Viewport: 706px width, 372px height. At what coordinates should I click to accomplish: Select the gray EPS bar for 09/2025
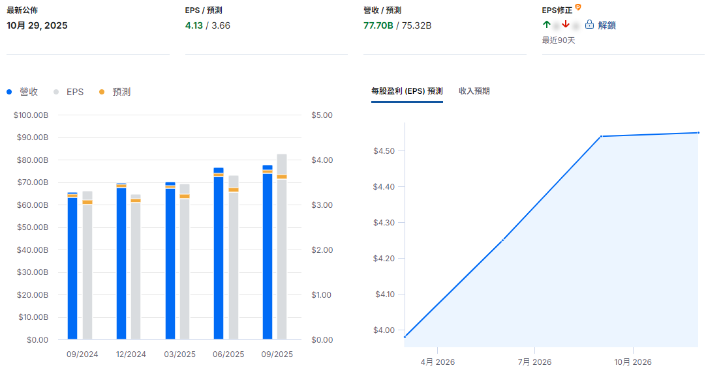pos(282,261)
